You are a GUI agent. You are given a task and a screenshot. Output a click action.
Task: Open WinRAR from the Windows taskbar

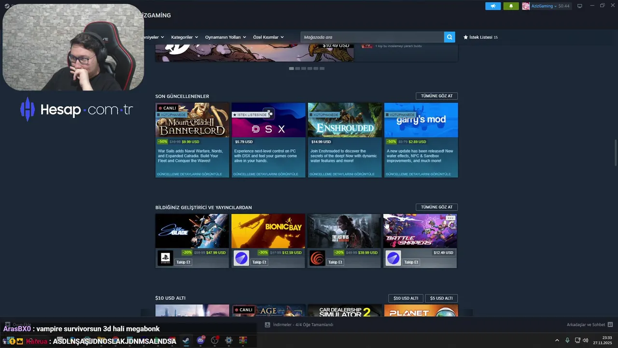coord(243,341)
